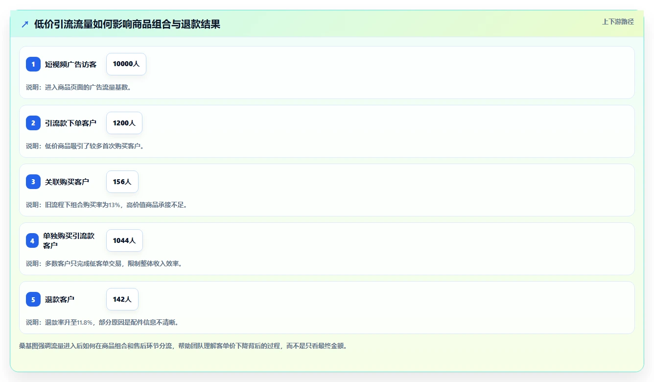The image size is (654, 382).
Task: Click the title 低价引流流量如何影响商品组合与退款结果
Action: (x=127, y=24)
